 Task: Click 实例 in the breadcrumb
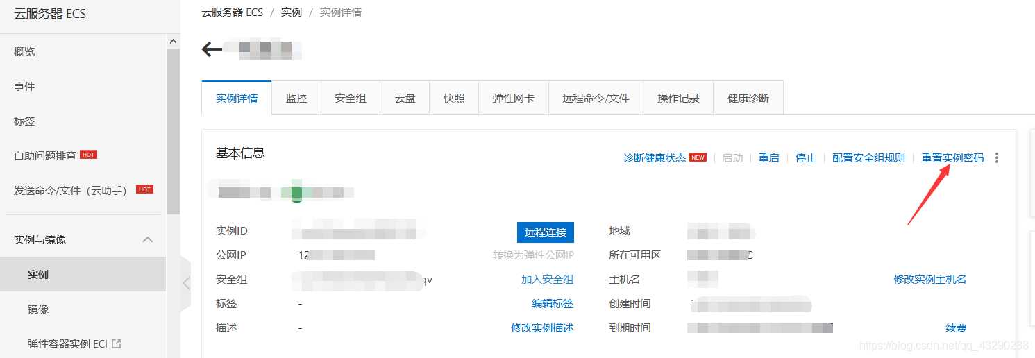click(292, 12)
